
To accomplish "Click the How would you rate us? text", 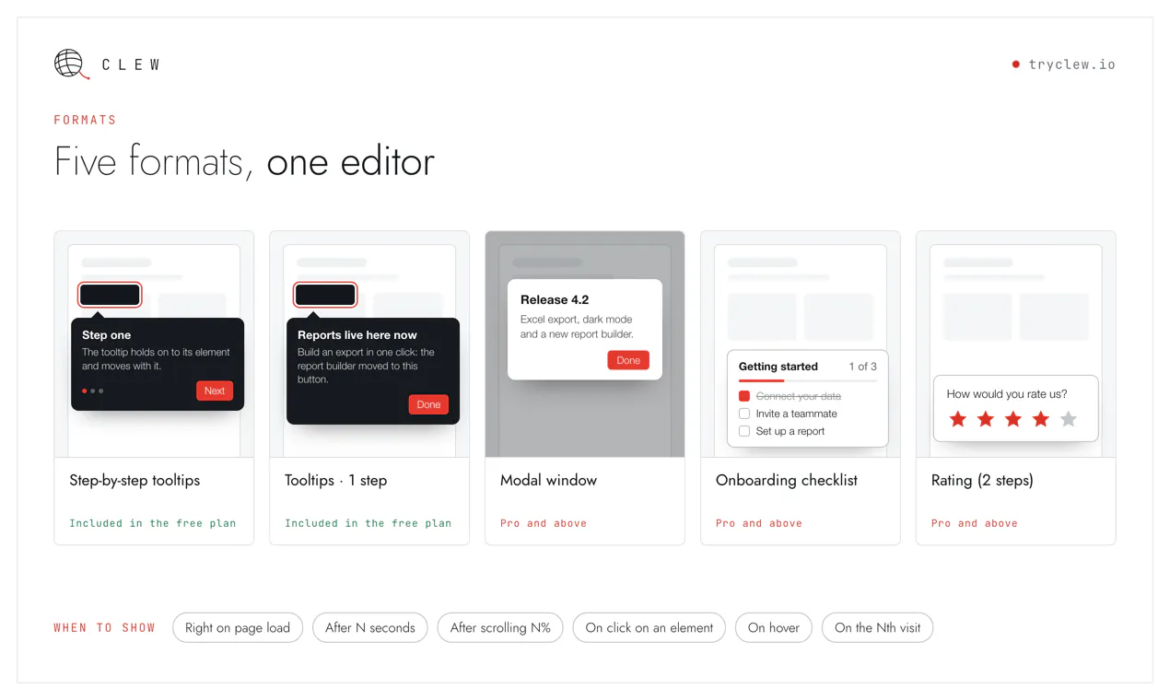I will (x=1007, y=393).
